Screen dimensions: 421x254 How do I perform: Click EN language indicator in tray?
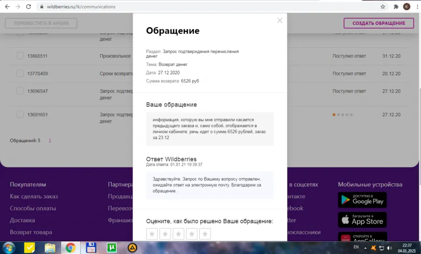click(356, 247)
